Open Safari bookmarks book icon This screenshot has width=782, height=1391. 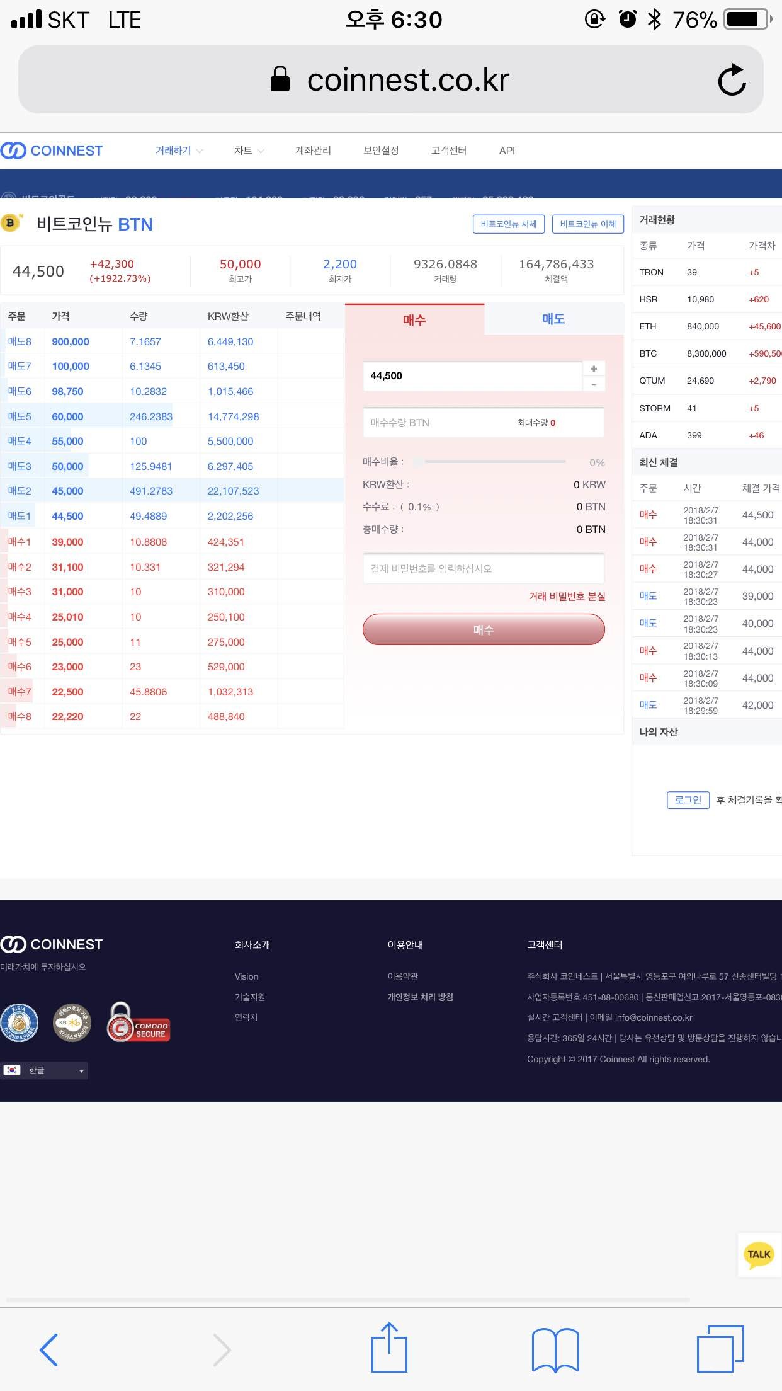[x=555, y=1349]
